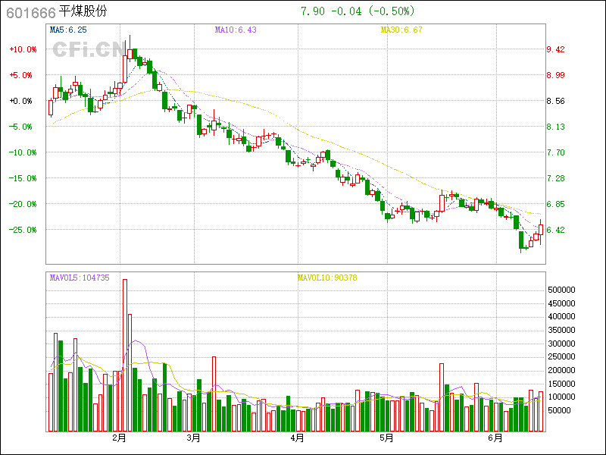Click the tallest red volume bar in February
This screenshot has width=606, height=455.
point(125,355)
